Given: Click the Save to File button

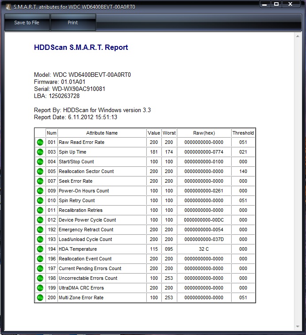Looking at the screenshot, I should (27, 23).
